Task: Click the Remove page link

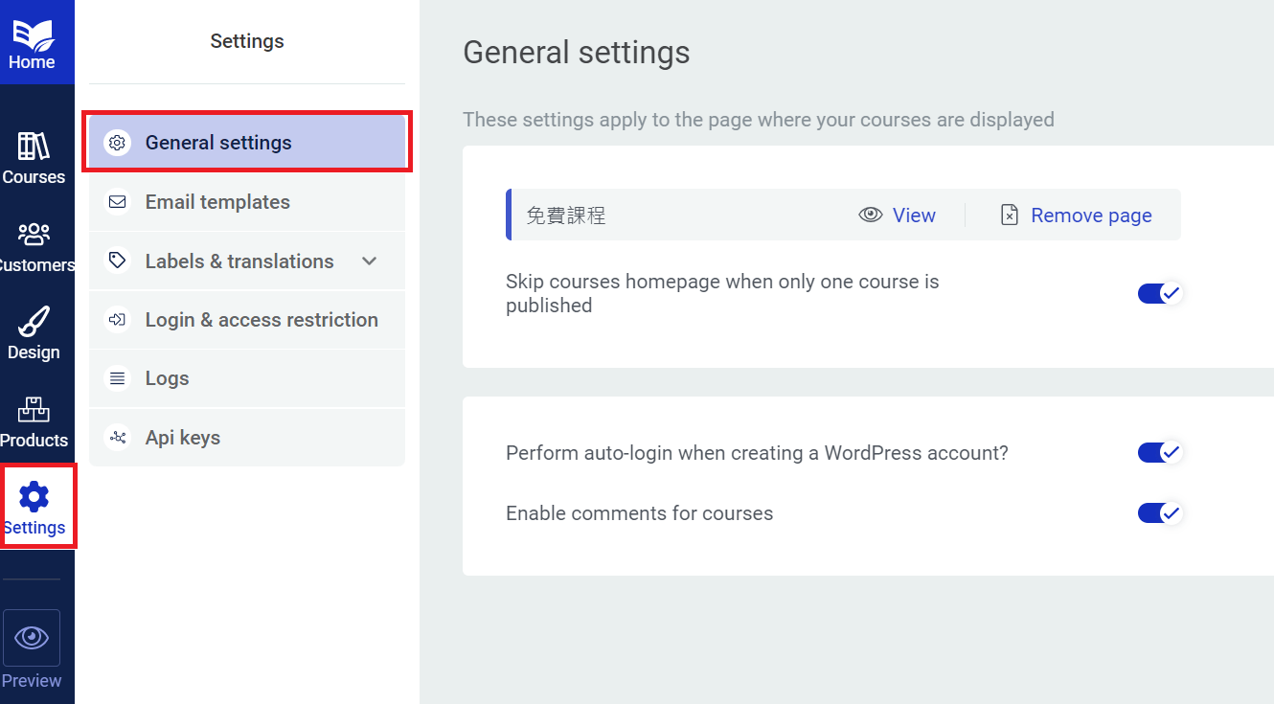Action: pyautogui.click(x=1091, y=216)
